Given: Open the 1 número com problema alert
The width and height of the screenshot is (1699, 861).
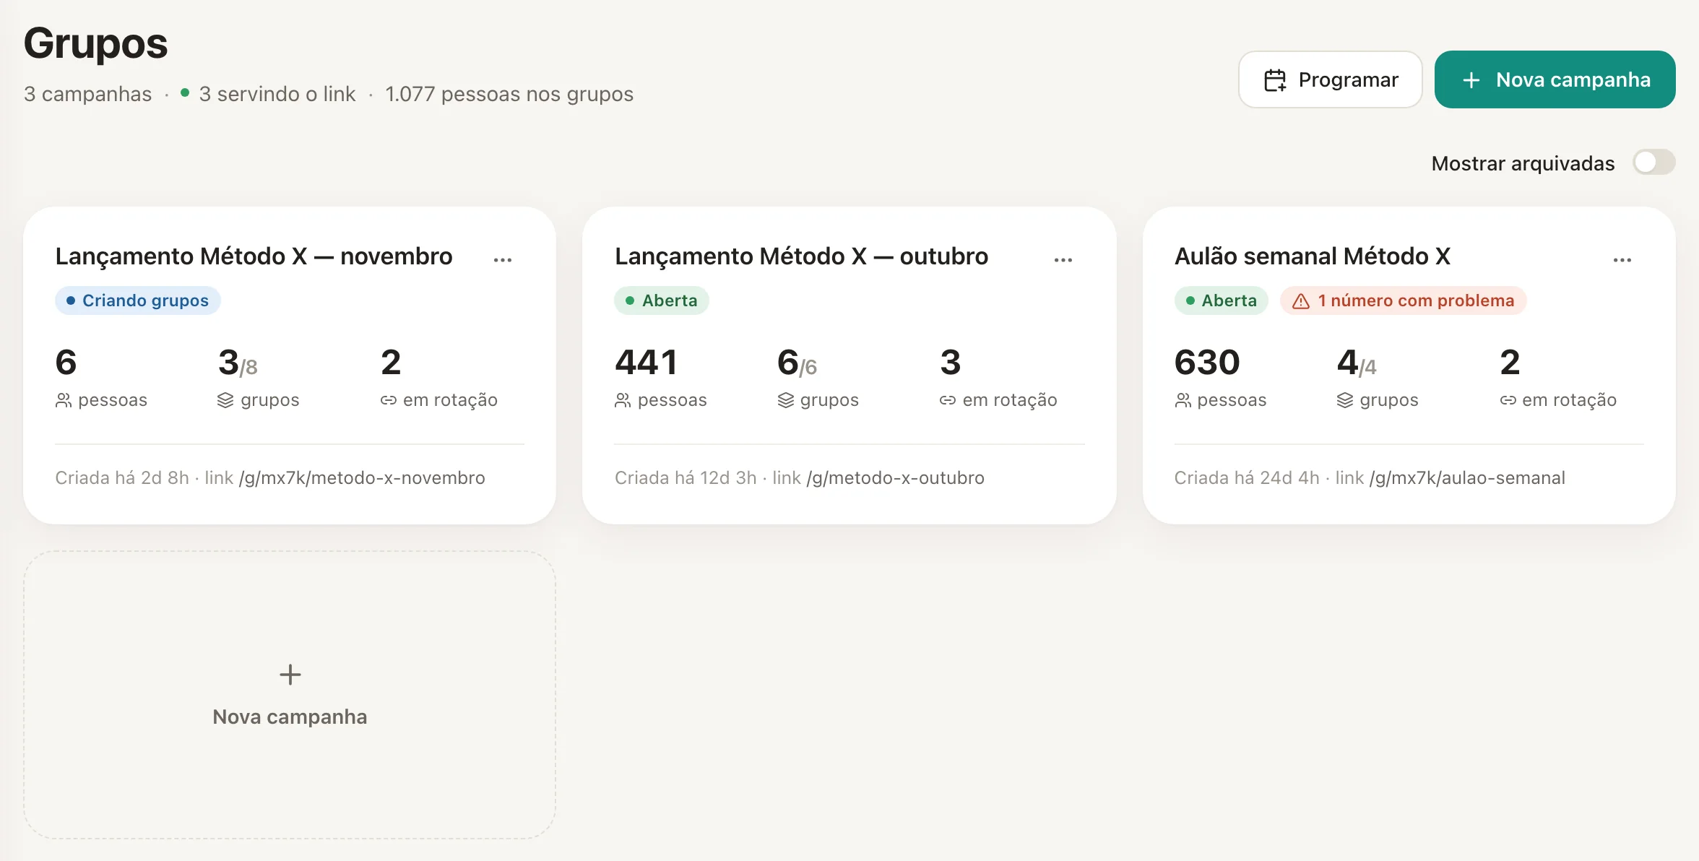Looking at the screenshot, I should tap(1403, 300).
